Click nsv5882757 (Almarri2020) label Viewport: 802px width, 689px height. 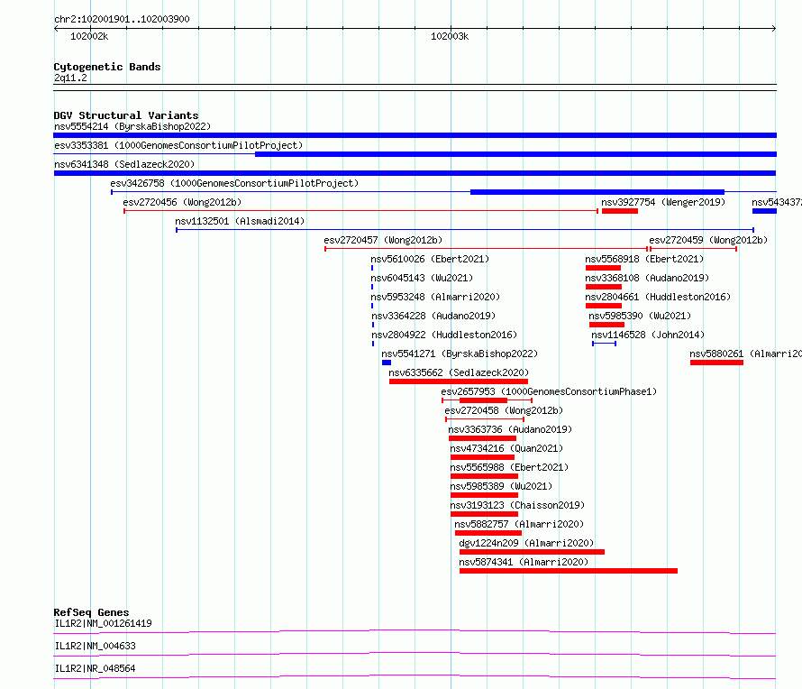pos(519,524)
